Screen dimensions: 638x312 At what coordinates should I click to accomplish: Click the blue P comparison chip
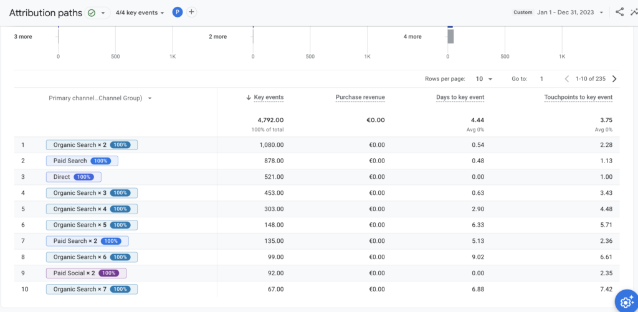point(177,12)
